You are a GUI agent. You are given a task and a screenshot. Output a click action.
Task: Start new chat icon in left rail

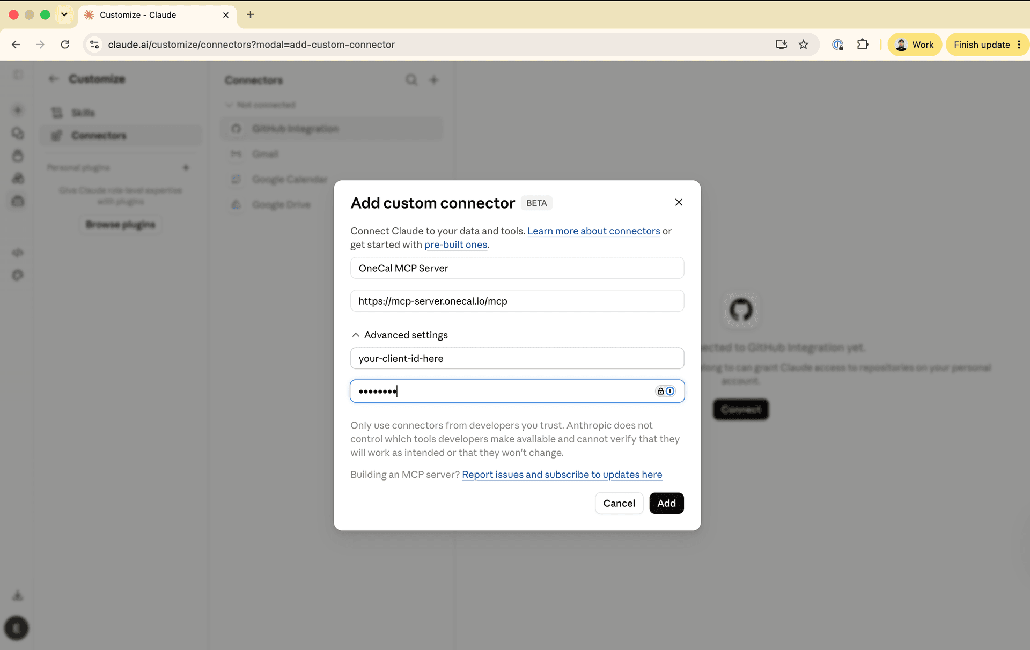click(x=18, y=110)
